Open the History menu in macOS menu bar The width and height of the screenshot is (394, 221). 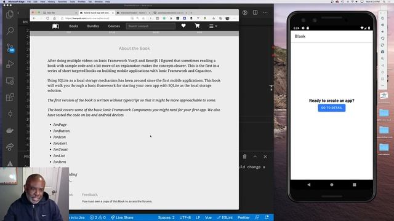pyautogui.click(x=51, y=1)
